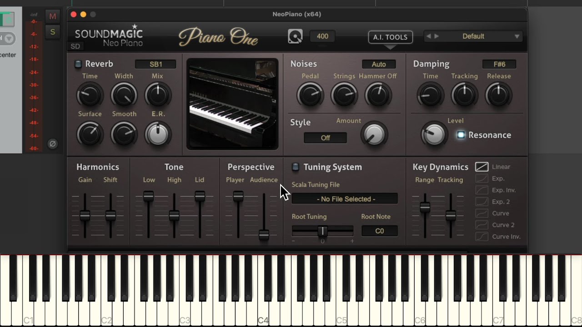Open the A.I. TOOLS menu

[391, 37]
